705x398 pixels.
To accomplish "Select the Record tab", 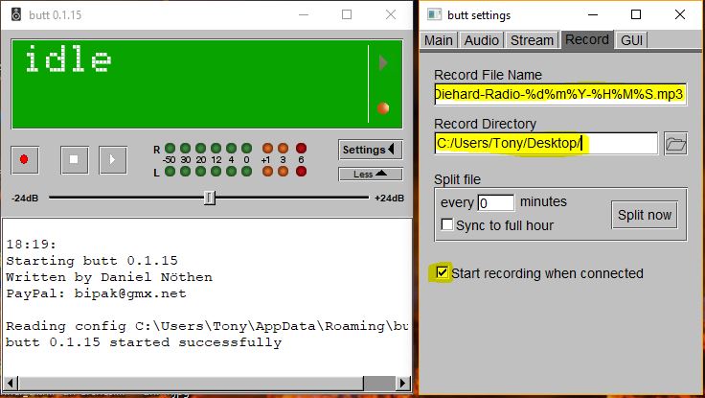I will click(587, 39).
